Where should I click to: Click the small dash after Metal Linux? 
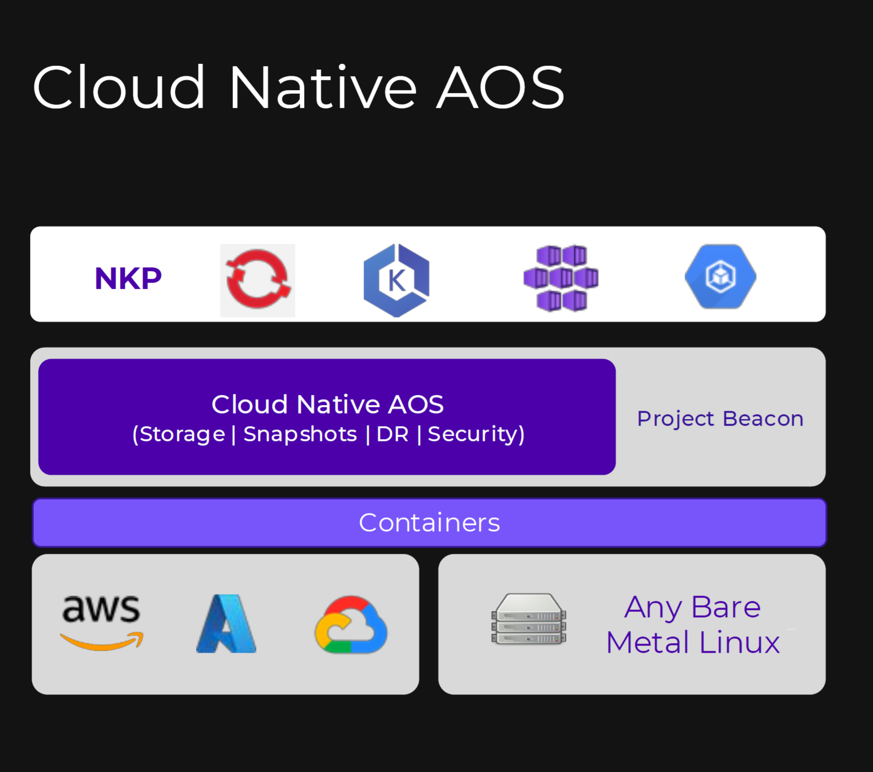click(791, 629)
